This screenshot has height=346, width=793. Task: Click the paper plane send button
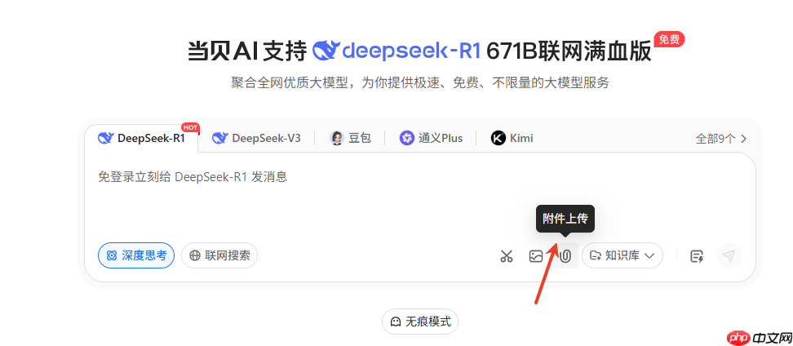[x=729, y=255]
